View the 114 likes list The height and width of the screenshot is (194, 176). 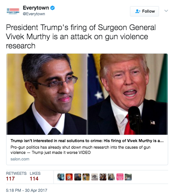click(35, 176)
